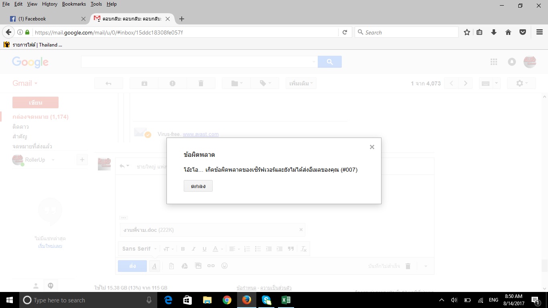Open the Firefox History menu
Viewport: 548px width, 308px height.
pos(50,4)
